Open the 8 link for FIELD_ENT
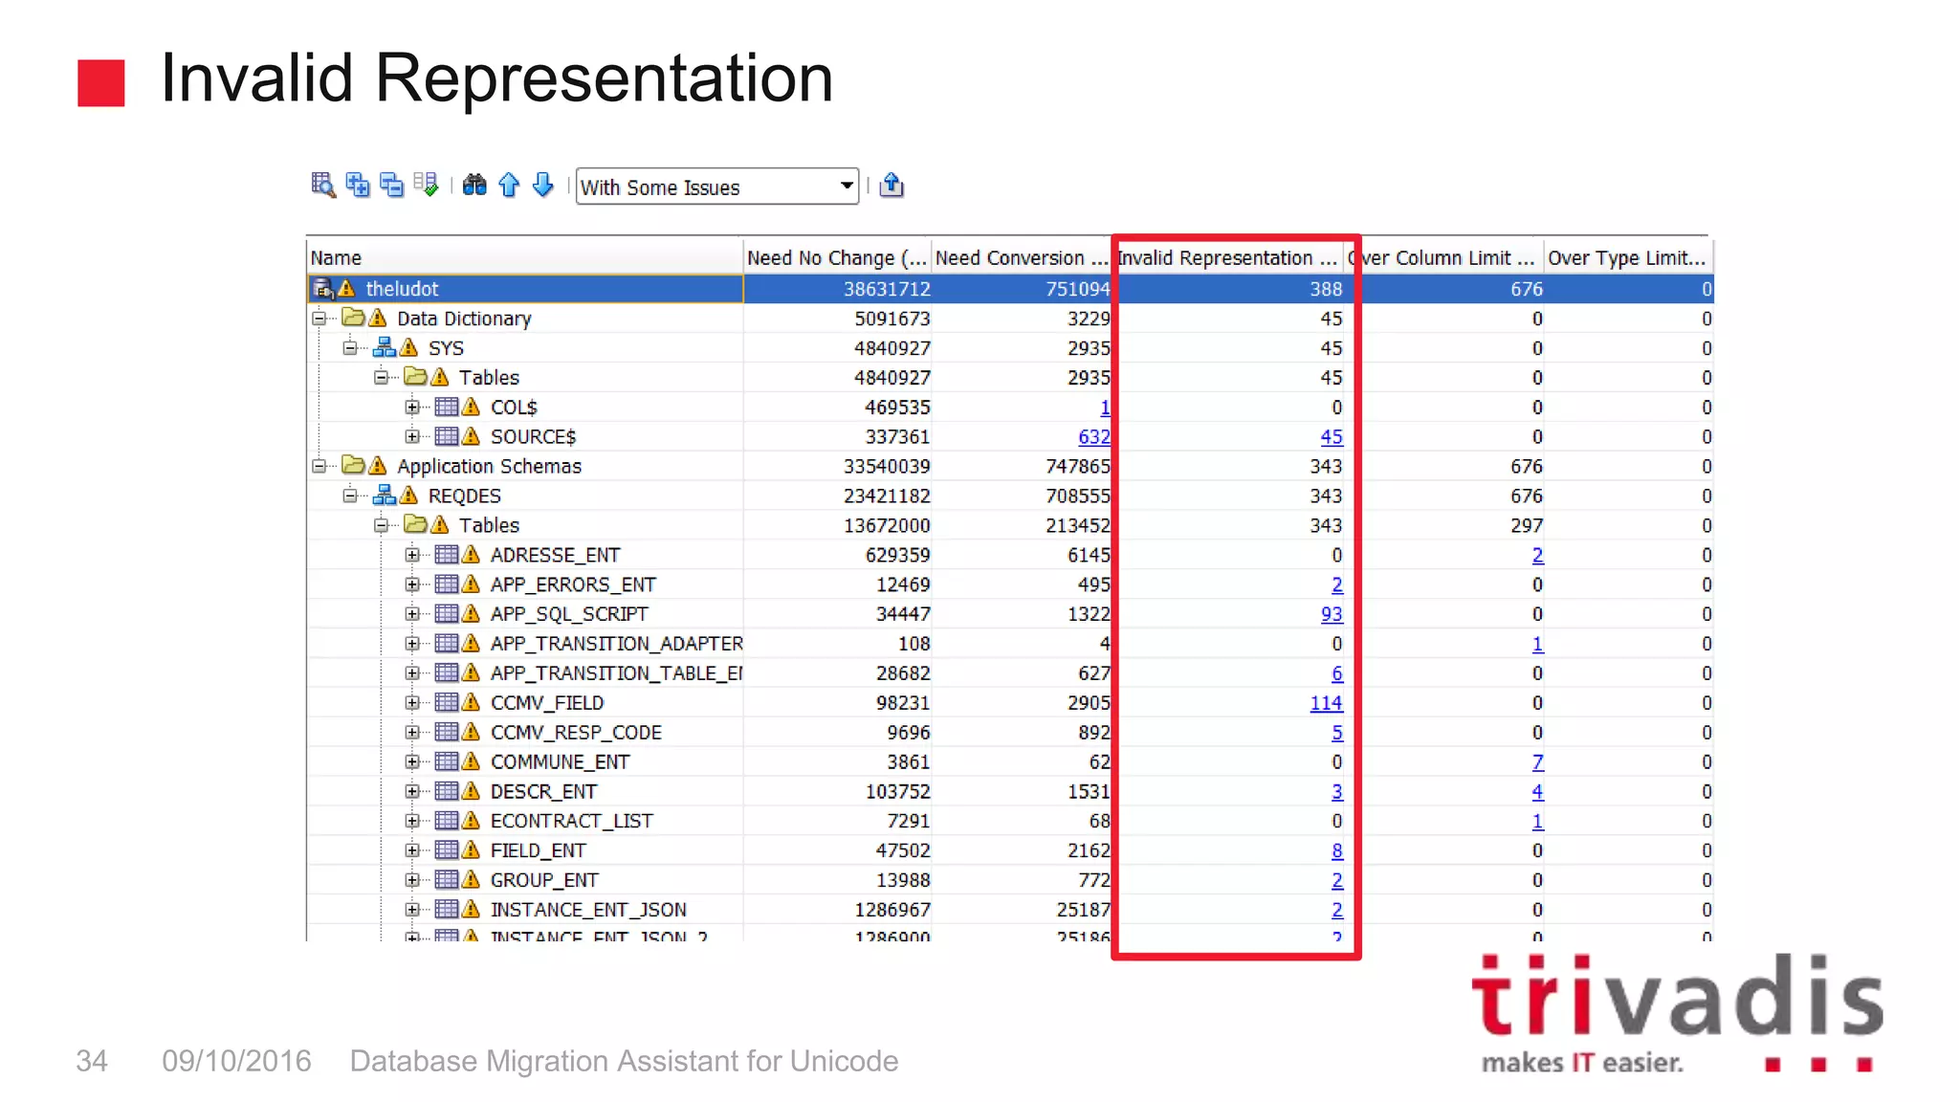The height and width of the screenshot is (1102, 1959). point(1336,850)
